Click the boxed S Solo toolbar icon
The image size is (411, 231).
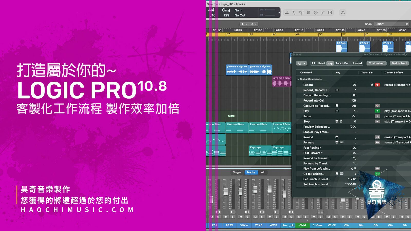tap(330, 13)
